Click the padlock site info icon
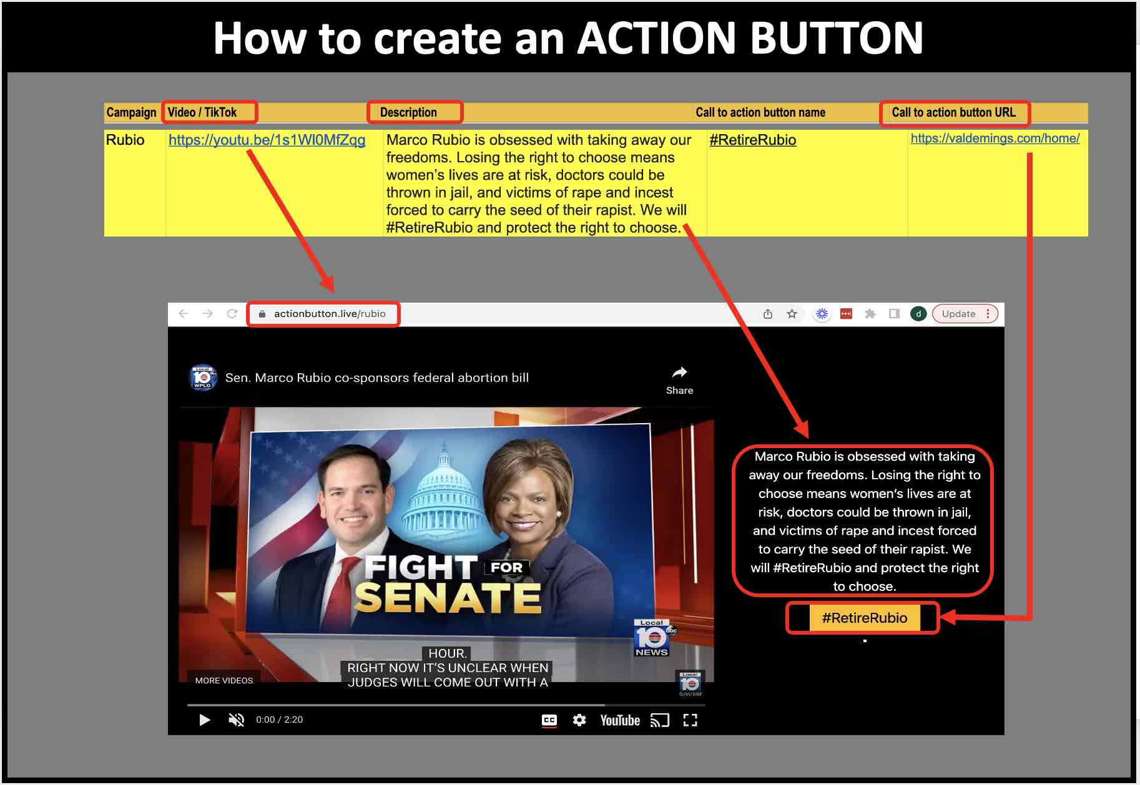This screenshot has height=785, width=1140. tap(262, 314)
